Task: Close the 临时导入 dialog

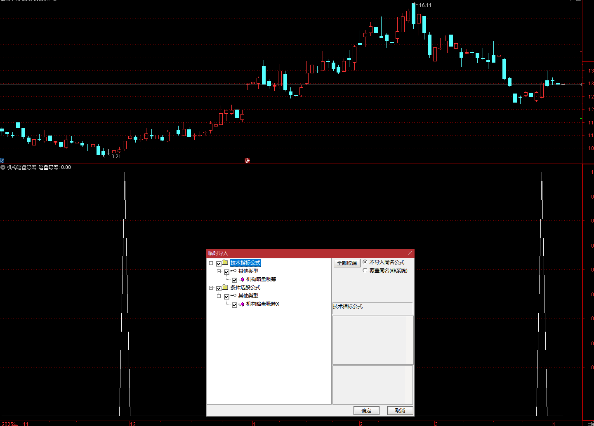Action: coord(410,253)
